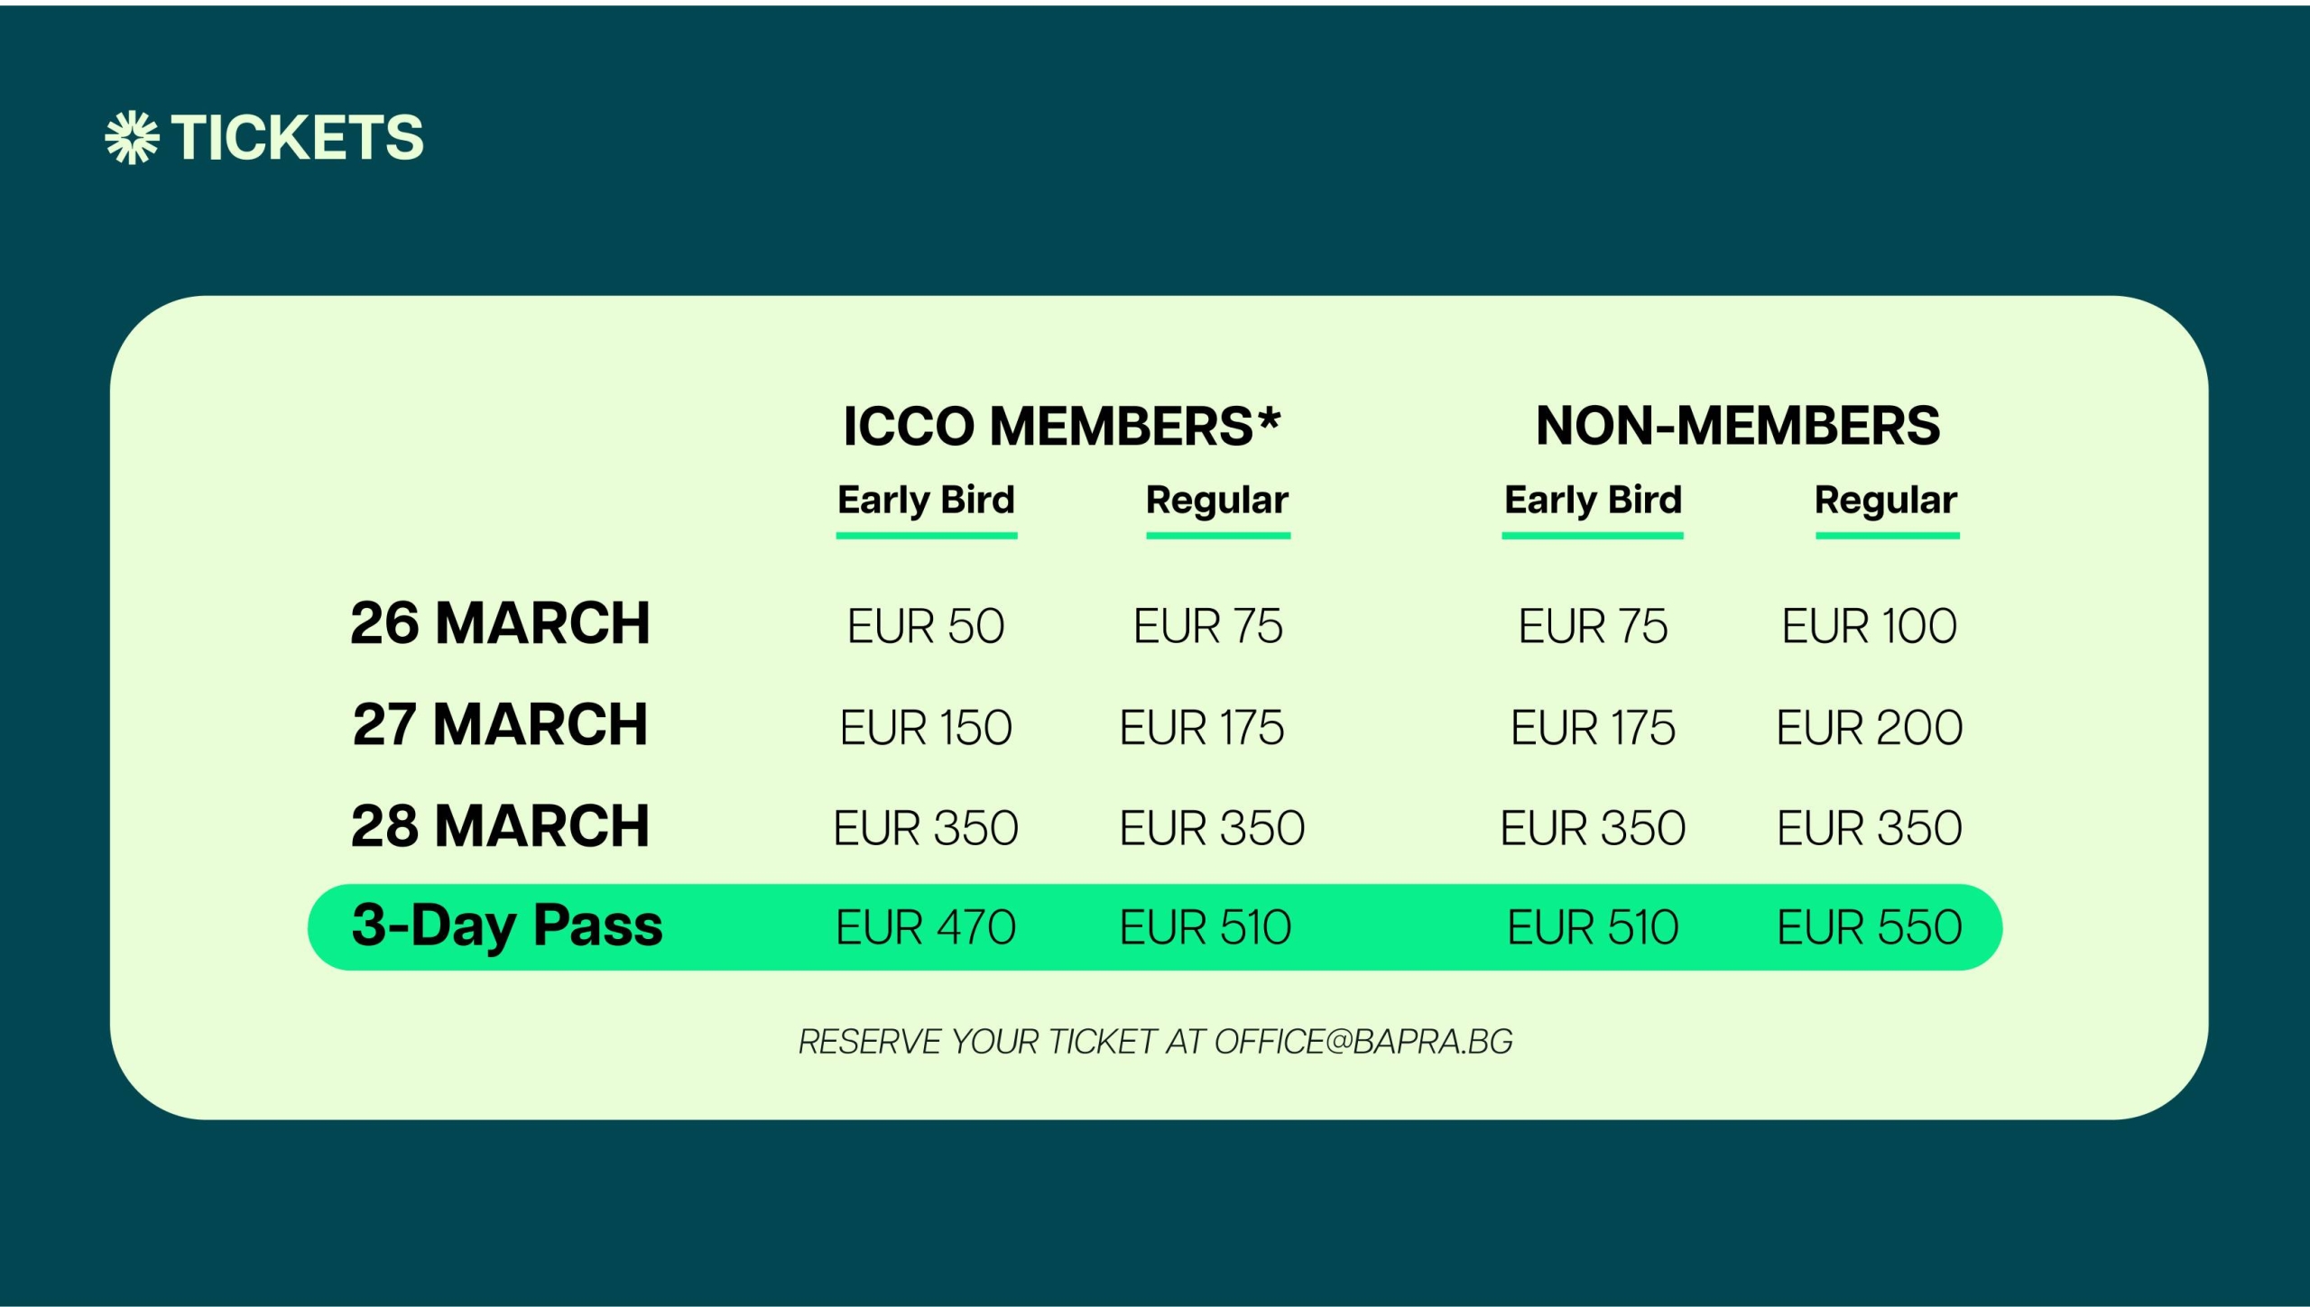Click the TICKETS heading text
This screenshot has width=2310, height=1307.
click(x=297, y=138)
